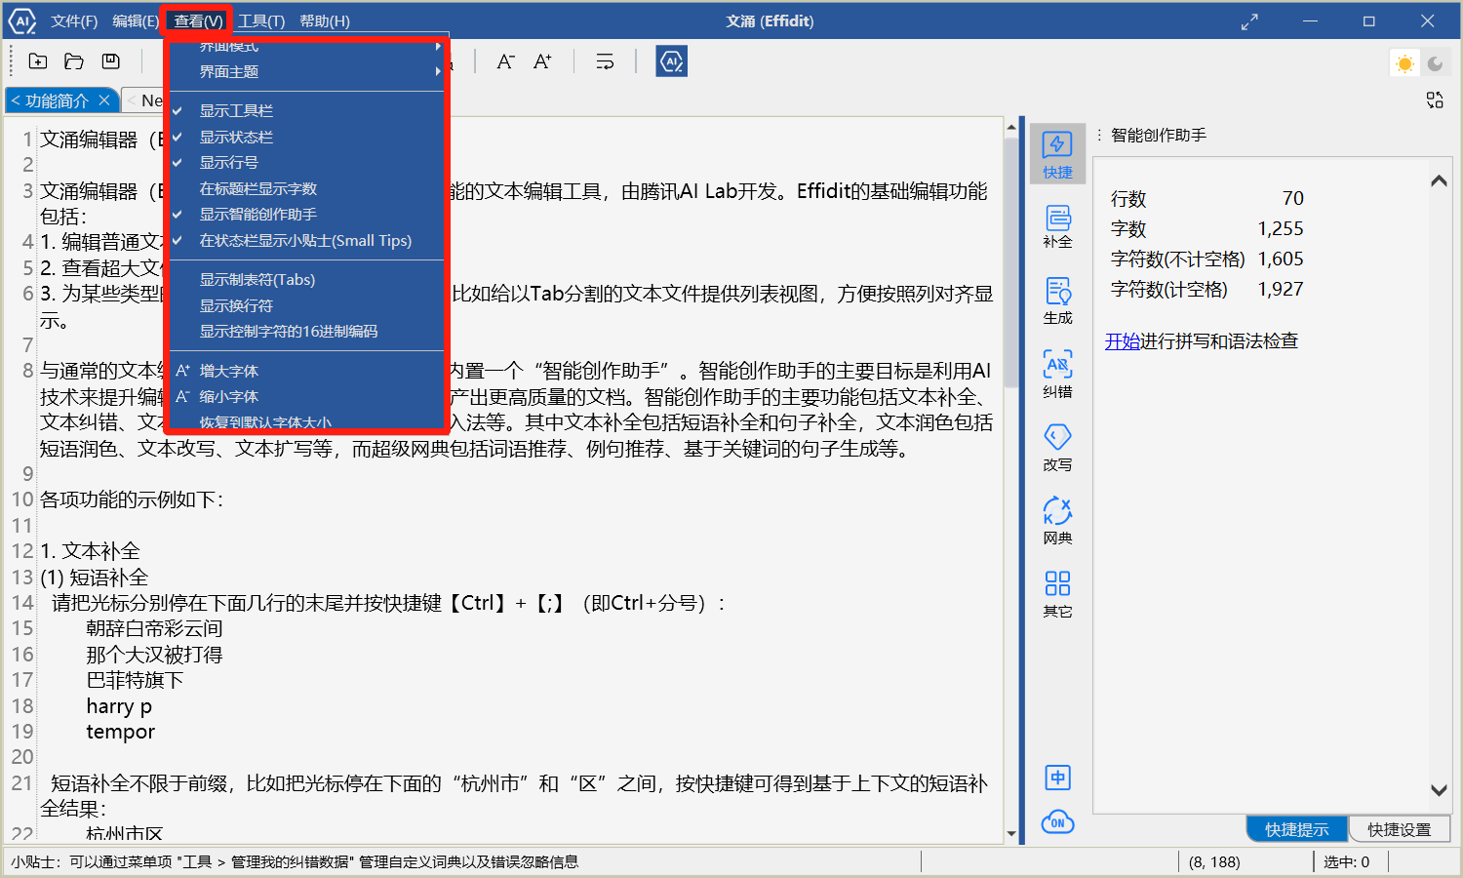This screenshot has width=1463, height=878.
Task: Click the drag handle beside 智能创作助手
Action: 1099,136
